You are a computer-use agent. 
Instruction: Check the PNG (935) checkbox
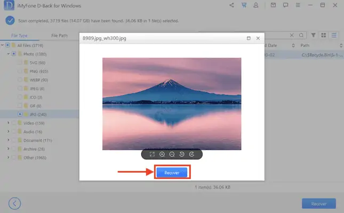tap(20, 71)
